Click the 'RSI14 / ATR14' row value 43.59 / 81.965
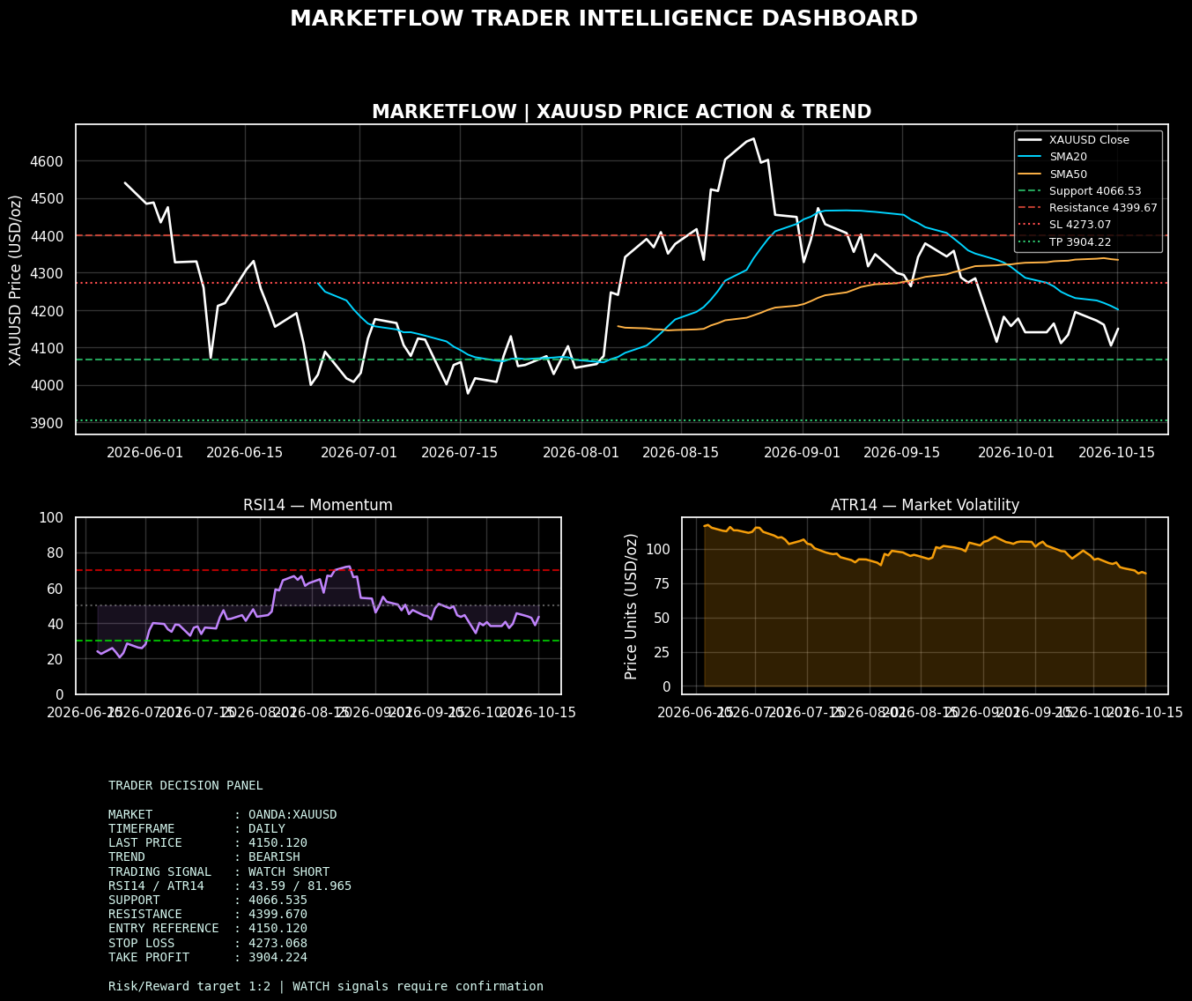The height and width of the screenshot is (1001, 1192). pyautogui.click(x=300, y=886)
